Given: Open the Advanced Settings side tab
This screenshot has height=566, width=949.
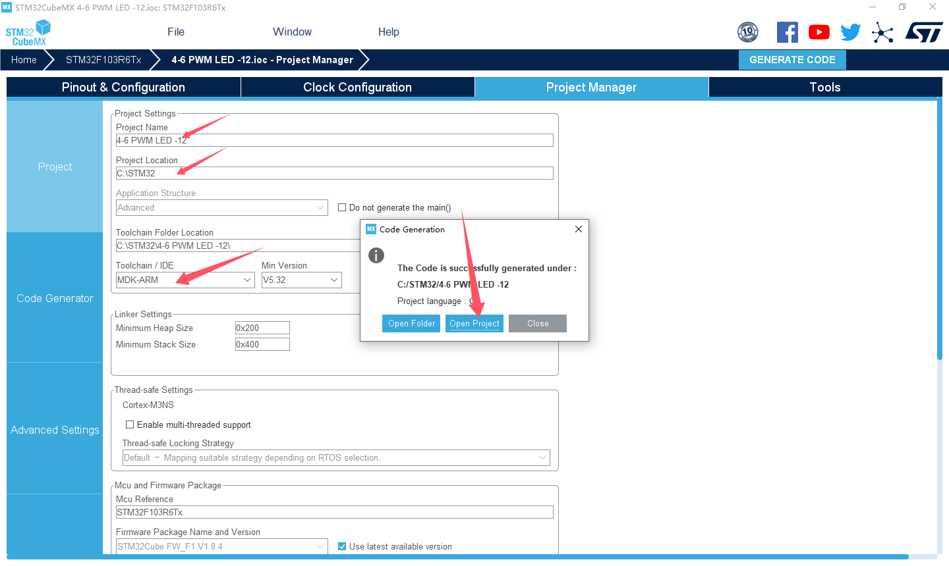Looking at the screenshot, I should 55,430.
